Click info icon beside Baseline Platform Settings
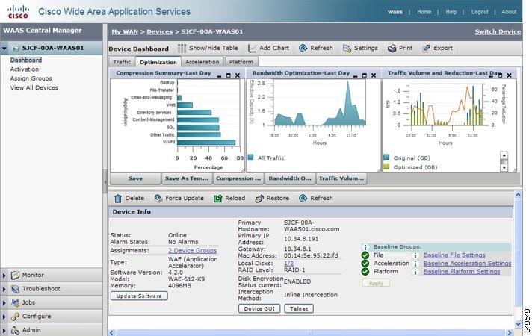Image resolution: width=532 pixels, height=336 pixels. coord(415,272)
